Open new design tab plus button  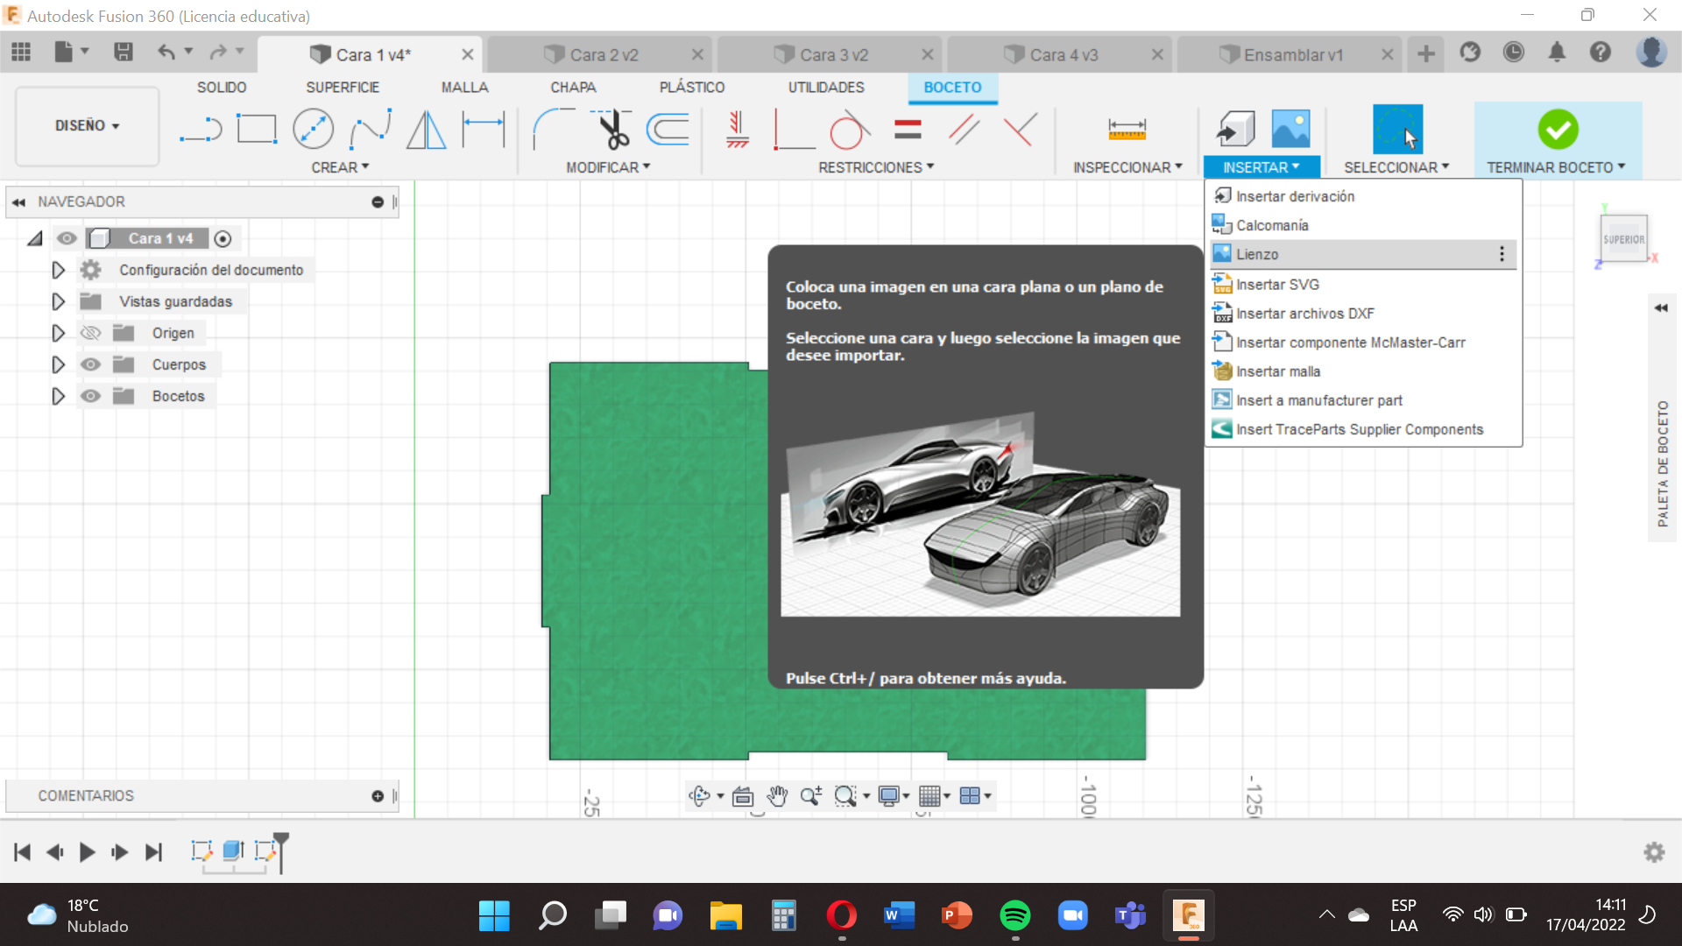pos(1426,54)
